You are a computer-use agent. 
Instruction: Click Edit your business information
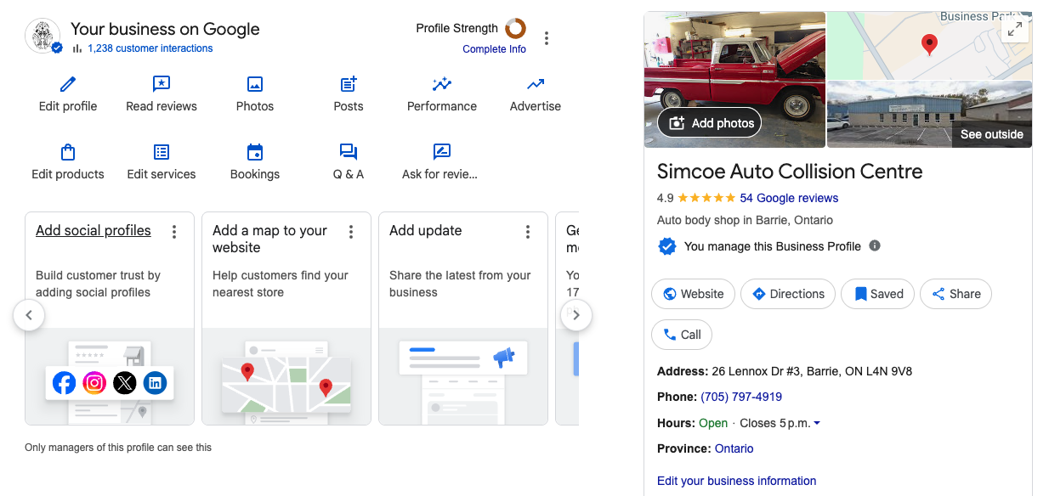click(x=736, y=481)
